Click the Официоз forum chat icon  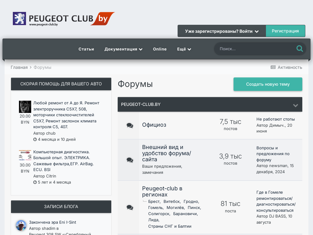tap(130, 125)
